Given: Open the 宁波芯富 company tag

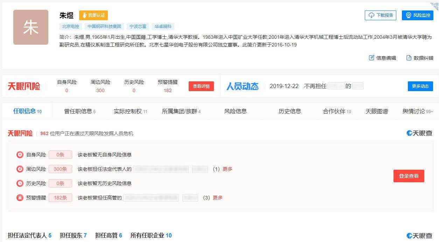Looking at the screenshot, I should tap(138, 26).
